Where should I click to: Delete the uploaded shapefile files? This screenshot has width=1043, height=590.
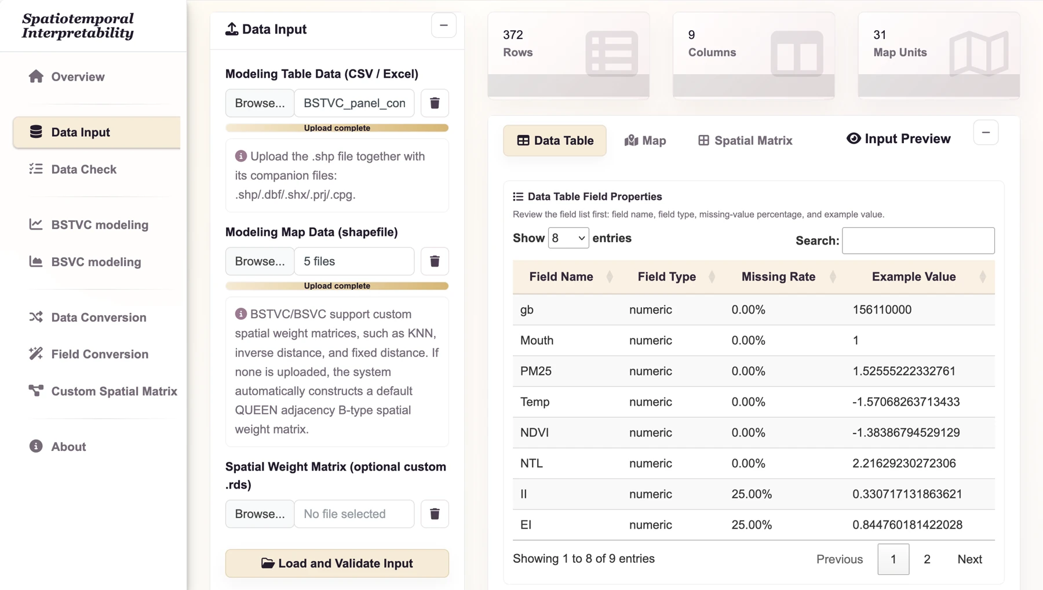click(x=435, y=261)
